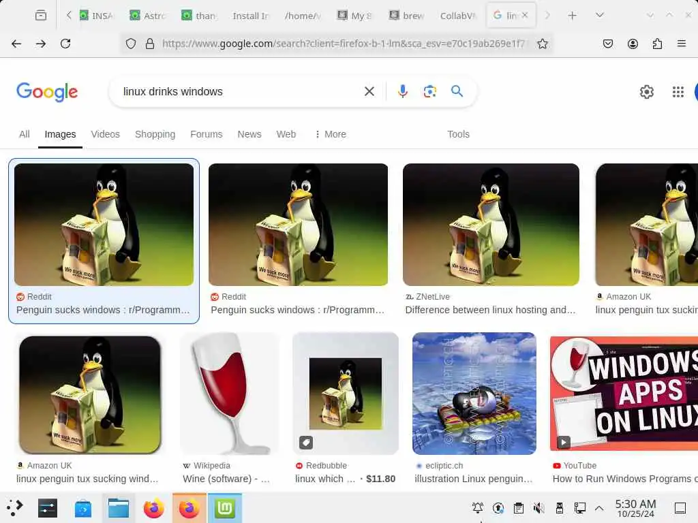
Task: Open YouTube 'Windows Apps on Linux' thumbnail
Action: point(624,394)
